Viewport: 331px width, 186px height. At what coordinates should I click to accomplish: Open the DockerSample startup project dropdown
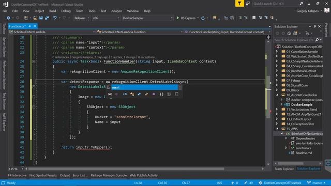[x=171, y=18]
